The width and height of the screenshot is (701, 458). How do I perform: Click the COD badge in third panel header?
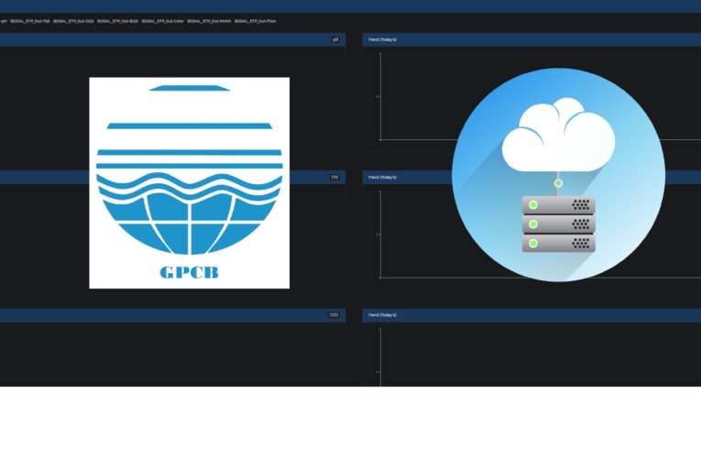[334, 315]
